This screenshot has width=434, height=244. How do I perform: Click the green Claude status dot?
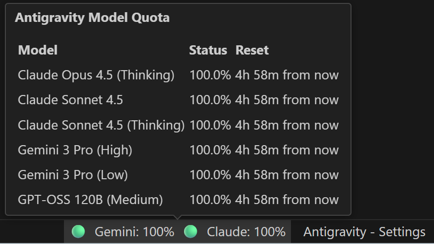point(190,231)
